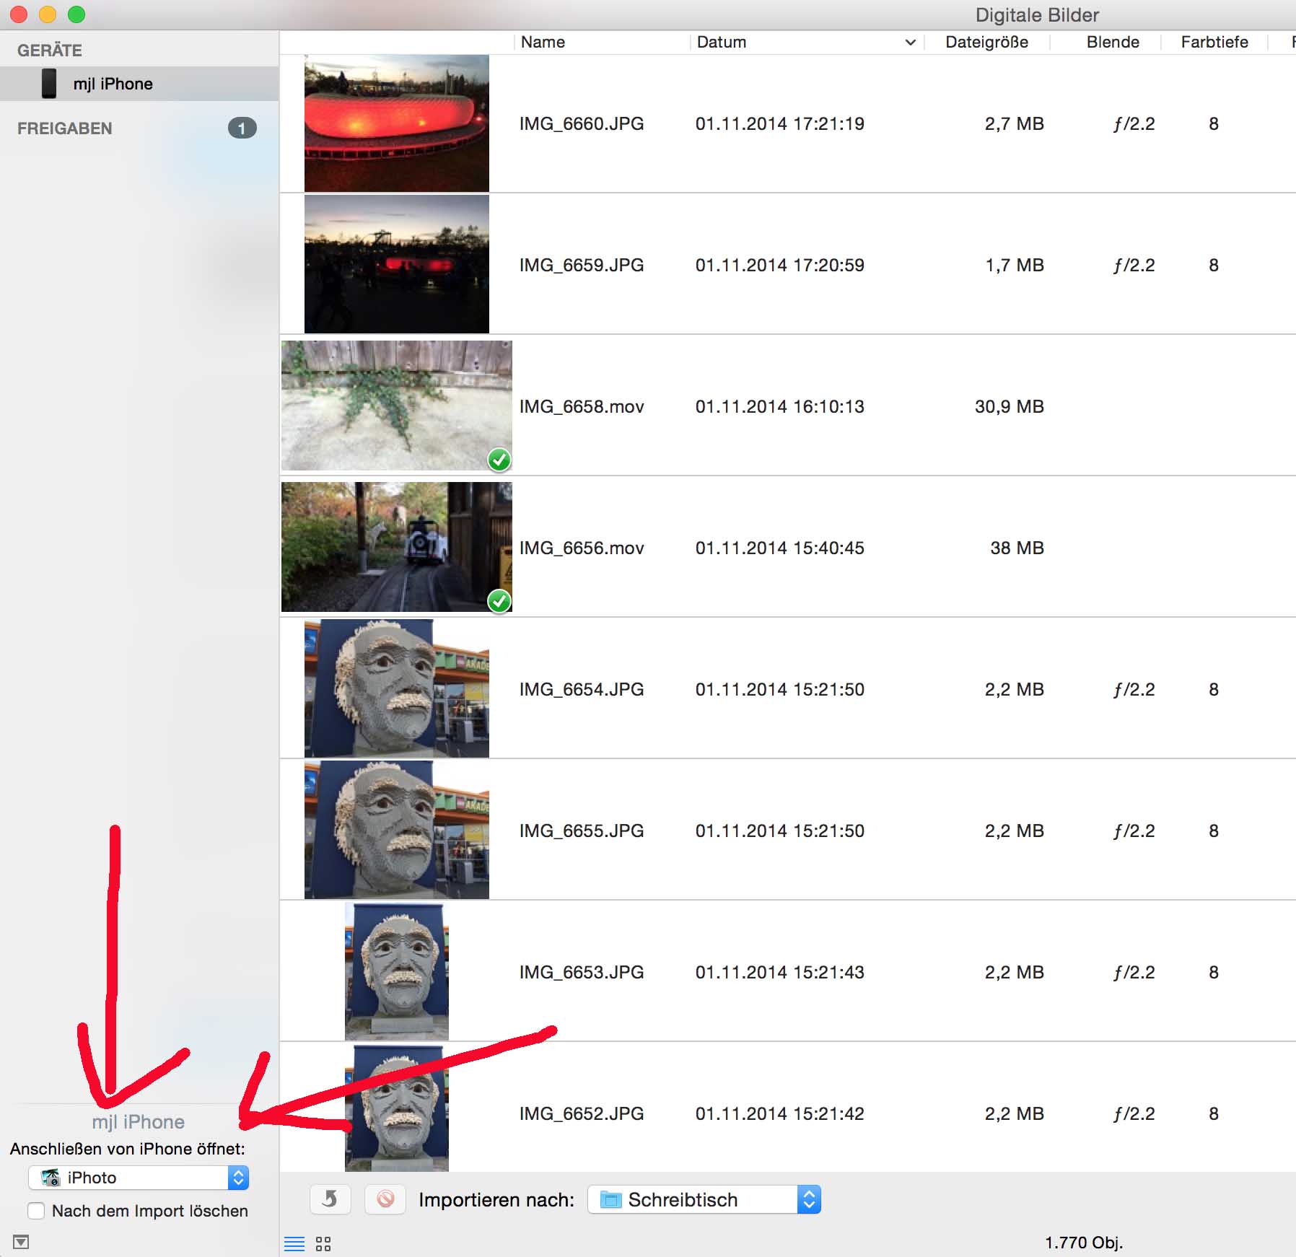Select the IMG_6654.JPG row
Image resolution: width=1296 pixels, height=1257 pixels.
pos(582,689)
